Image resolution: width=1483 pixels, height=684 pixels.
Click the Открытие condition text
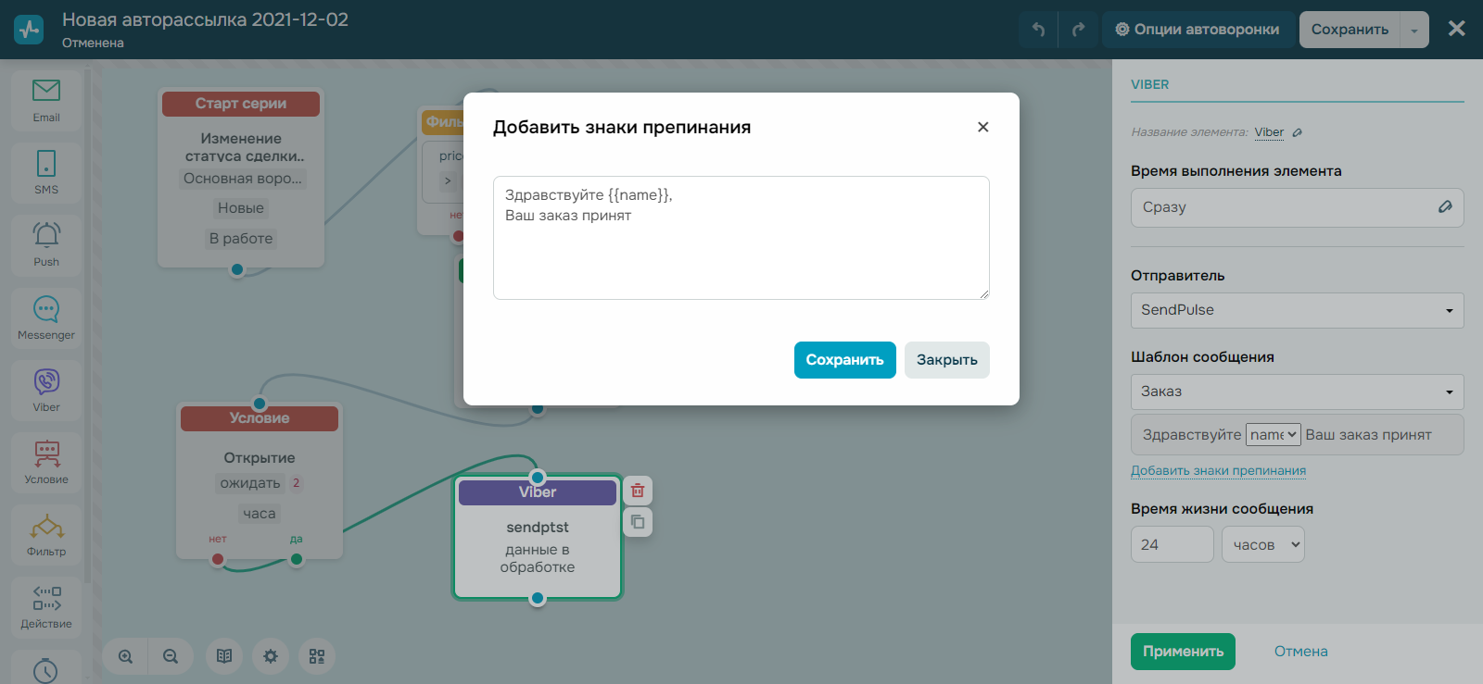(260, 458)
